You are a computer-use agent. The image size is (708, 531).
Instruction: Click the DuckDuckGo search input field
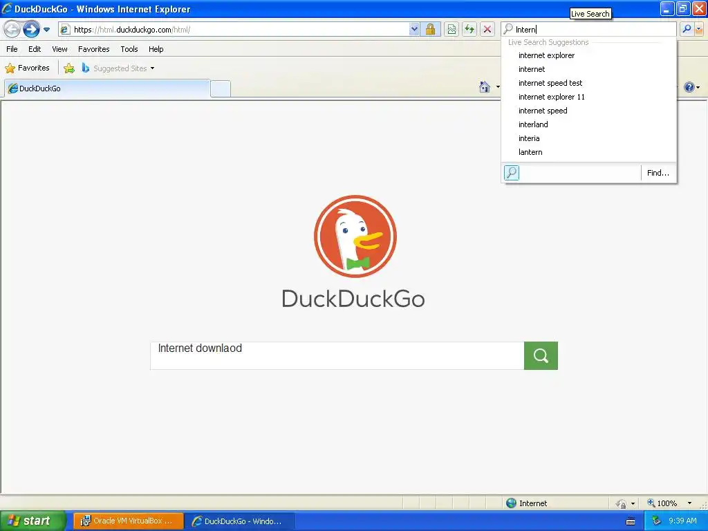[x=337, y=356]
